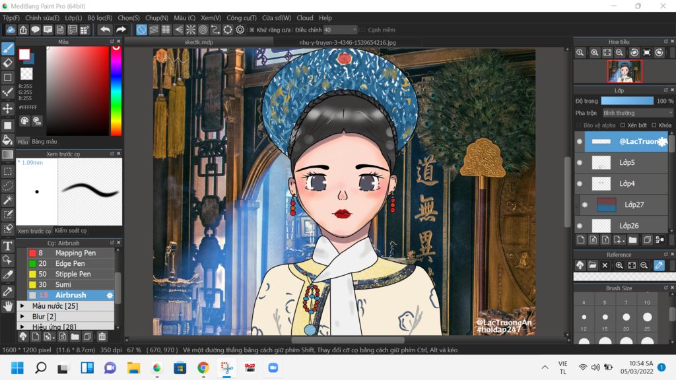Screen dimensions: 676x380
Task: Click the Độ trong opacity slider
Action: [627, 101]
